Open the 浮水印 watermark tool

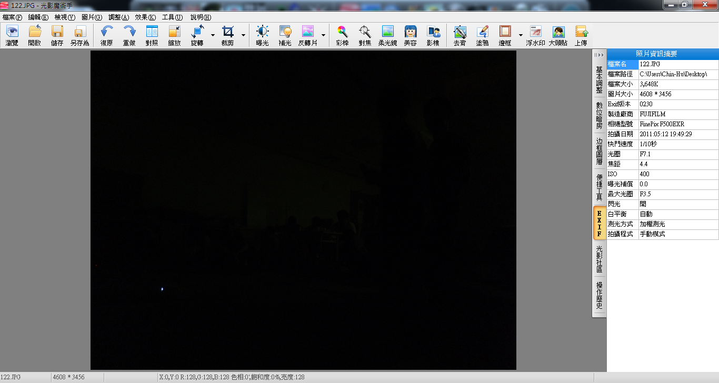(535, 35)
